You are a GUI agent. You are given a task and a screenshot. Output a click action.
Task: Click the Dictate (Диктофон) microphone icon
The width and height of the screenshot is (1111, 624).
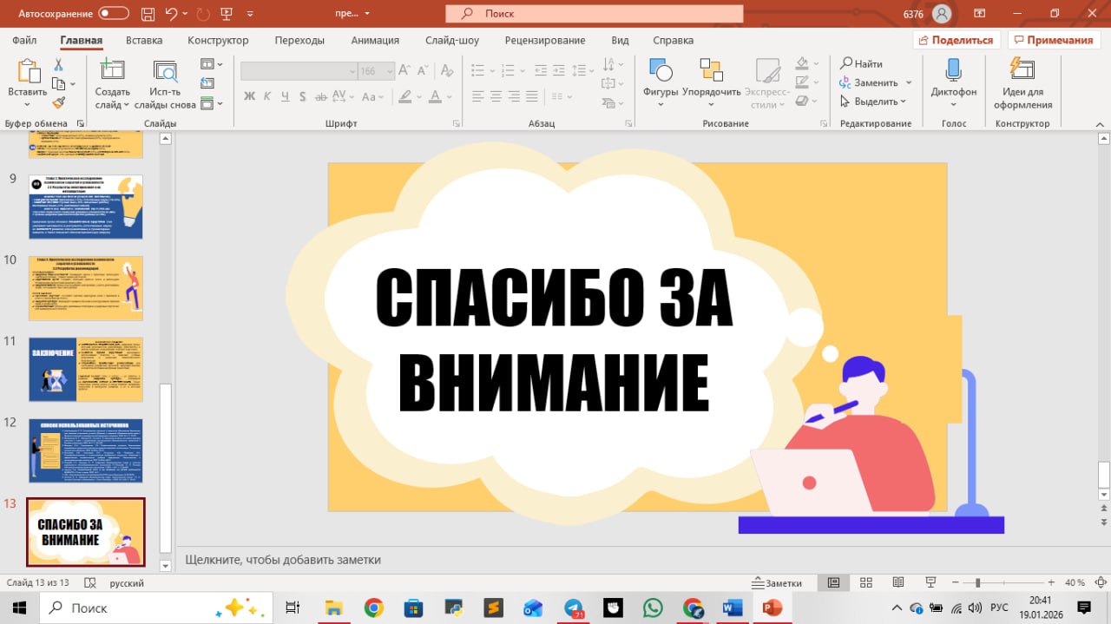coord(953,70)
